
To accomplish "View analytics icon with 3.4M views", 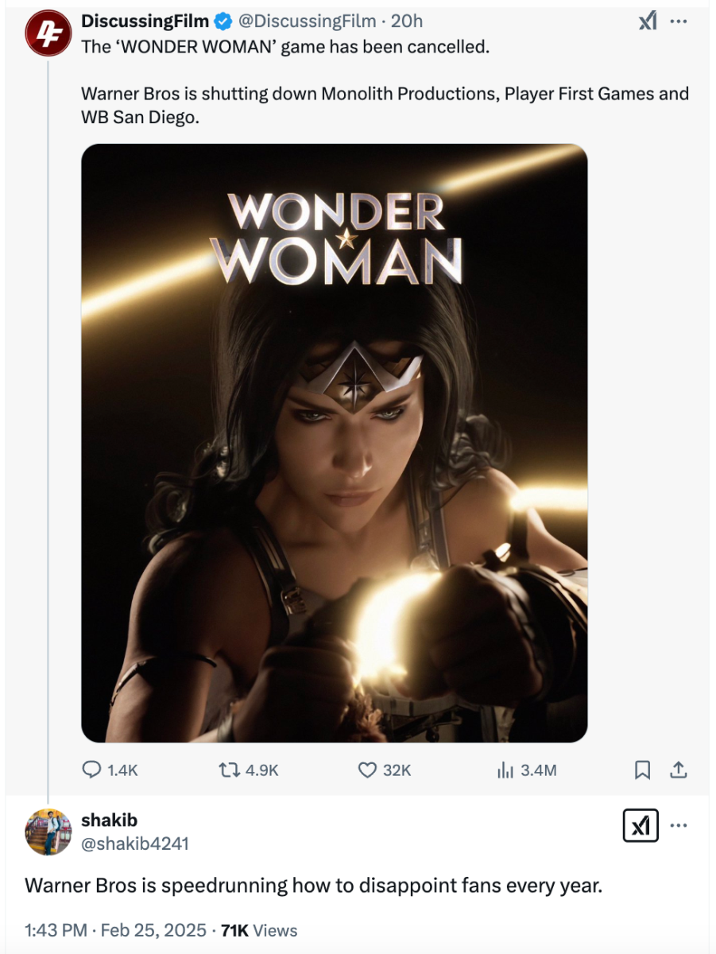I will click(x=505, y=770).
